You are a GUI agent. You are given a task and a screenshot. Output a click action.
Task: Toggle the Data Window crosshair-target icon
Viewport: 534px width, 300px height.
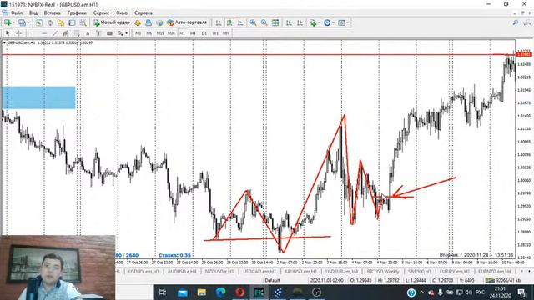pos(50,22)
